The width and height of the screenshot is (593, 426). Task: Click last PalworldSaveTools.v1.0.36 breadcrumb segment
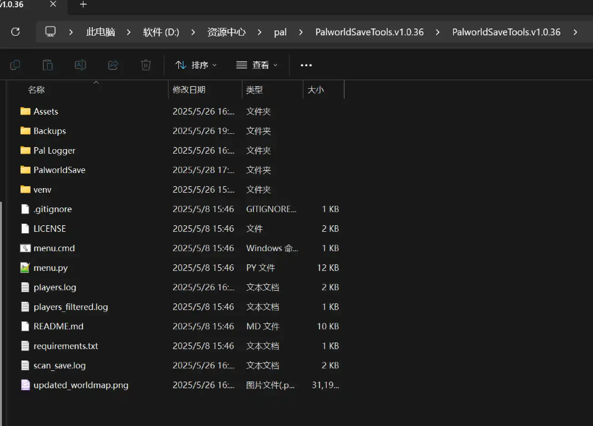(x=506, y=32)
